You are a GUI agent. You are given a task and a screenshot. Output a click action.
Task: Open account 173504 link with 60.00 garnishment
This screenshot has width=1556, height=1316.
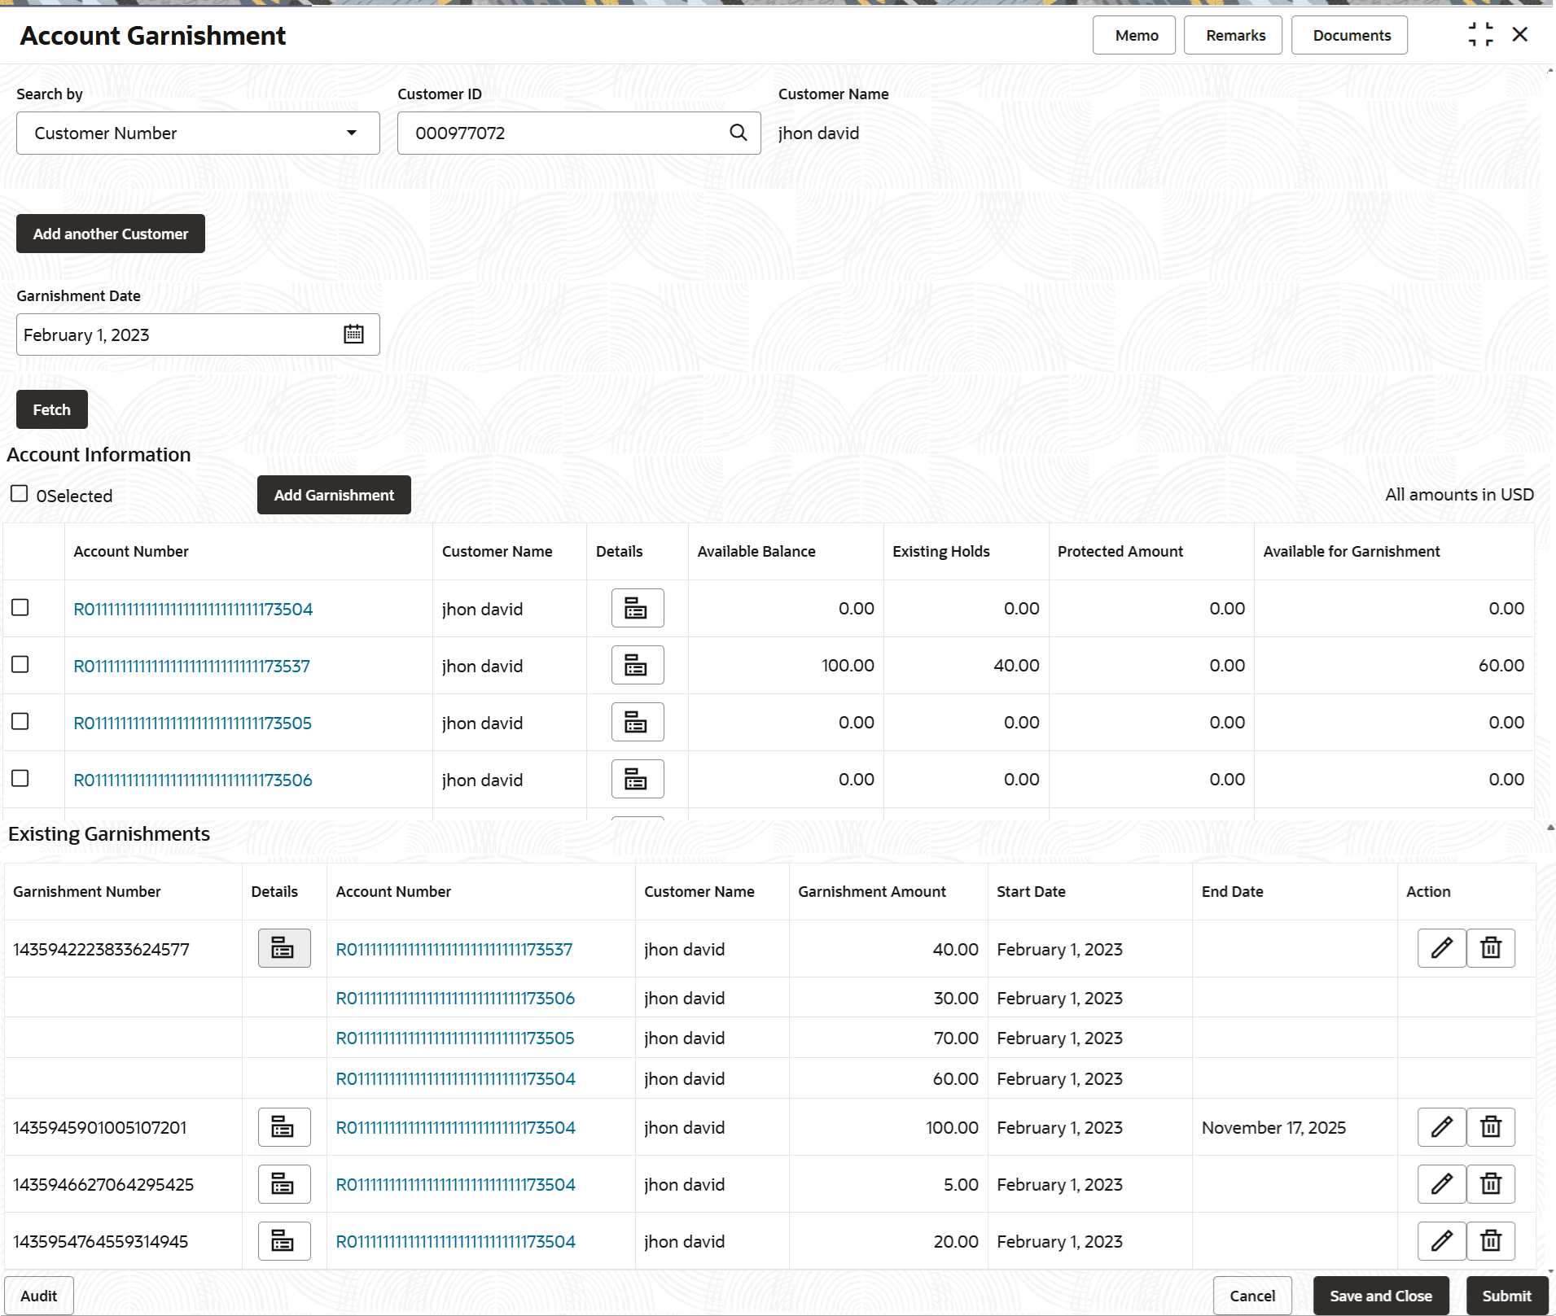click(456, 1078)
